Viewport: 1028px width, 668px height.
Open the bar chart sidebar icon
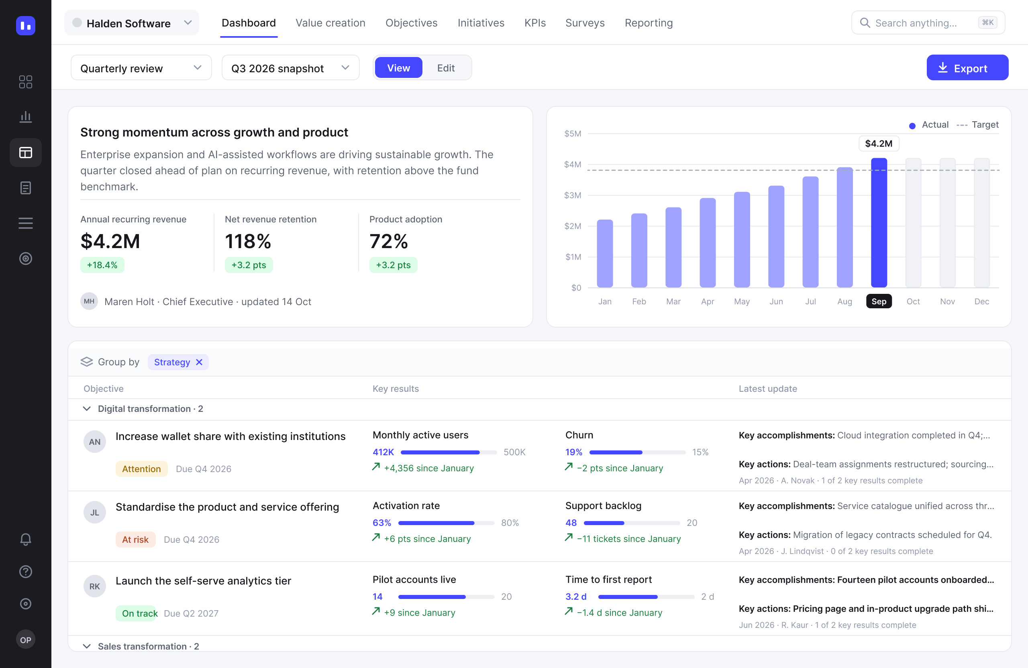[25, 117]
